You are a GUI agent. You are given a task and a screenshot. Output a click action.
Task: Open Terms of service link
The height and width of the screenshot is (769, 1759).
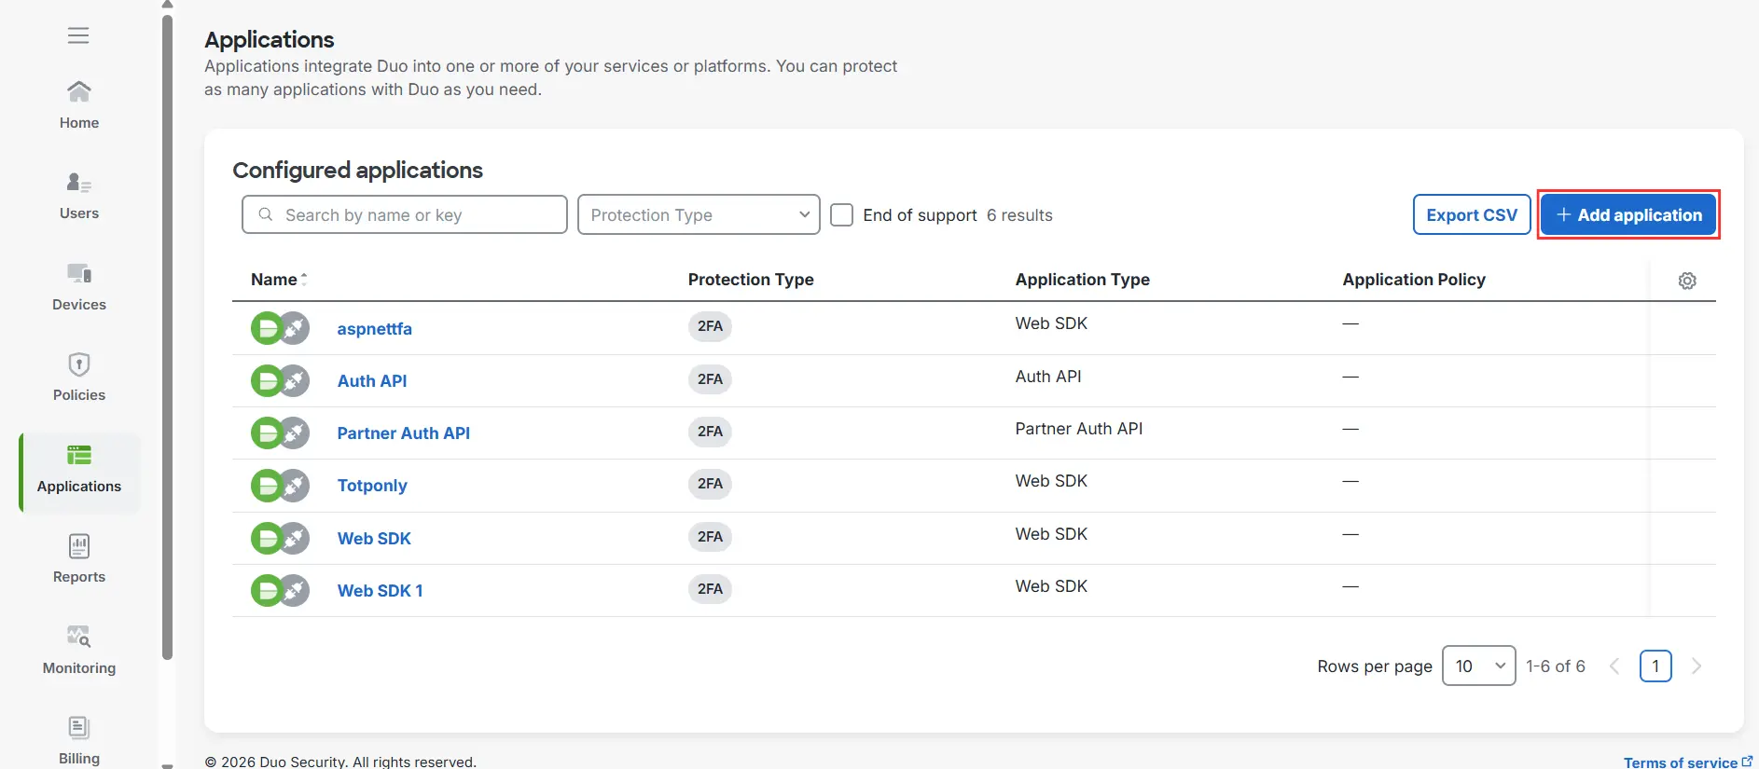1688,762
